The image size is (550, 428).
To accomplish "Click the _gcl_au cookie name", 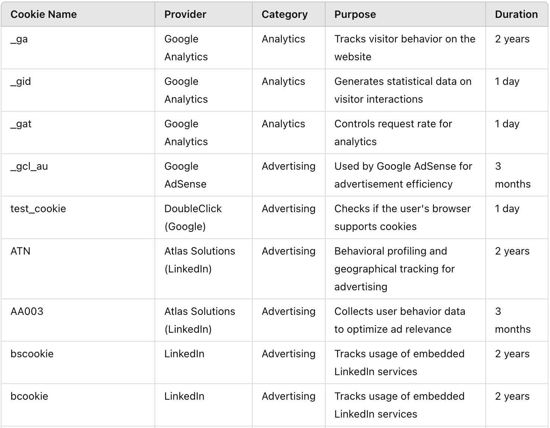I will tap(29, 166).
